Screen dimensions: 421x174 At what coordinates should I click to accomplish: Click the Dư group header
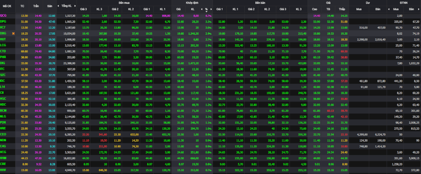[368, 2]
